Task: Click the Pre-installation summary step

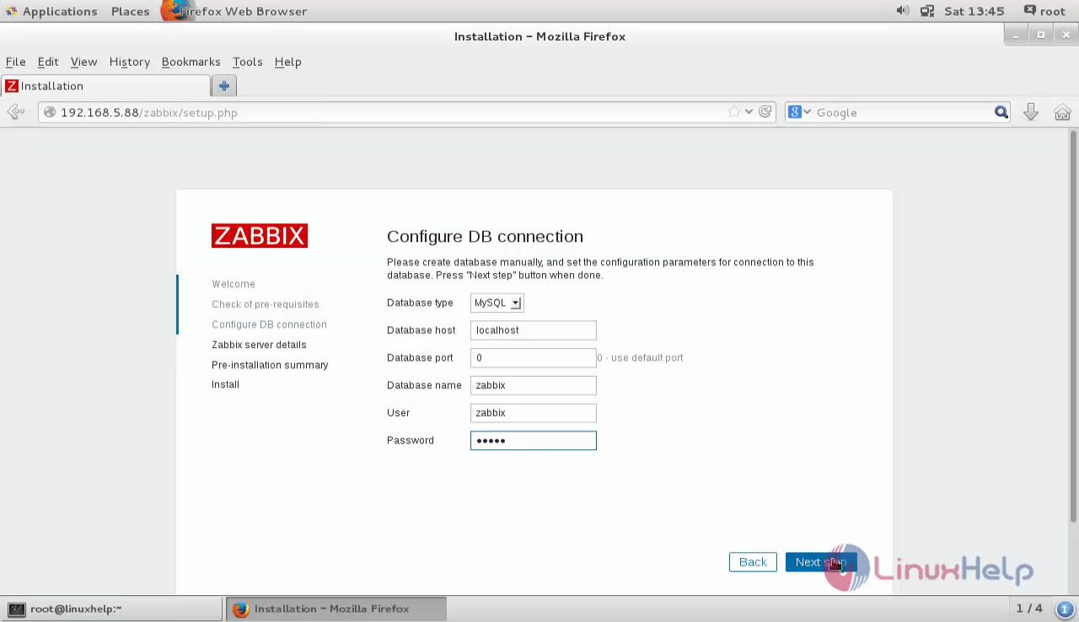Action: pos(270,365)
